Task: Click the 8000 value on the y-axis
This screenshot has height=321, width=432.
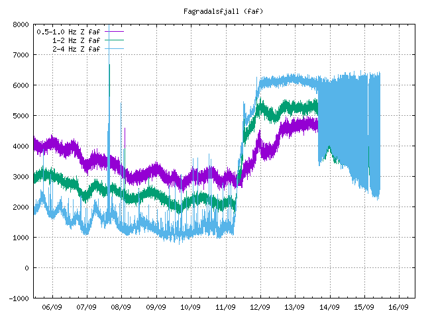Action: click(20, 24)
